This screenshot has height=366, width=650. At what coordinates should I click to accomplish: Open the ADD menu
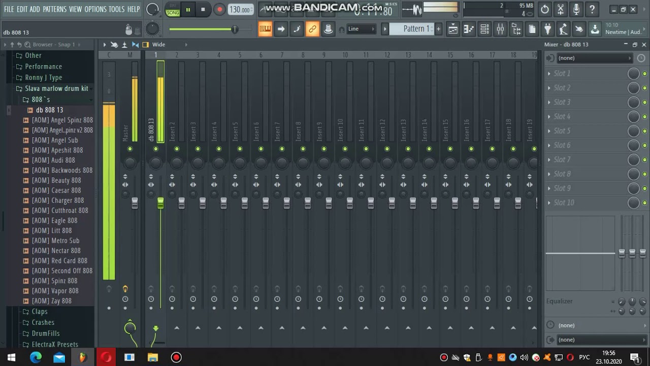tap(35, 9)
